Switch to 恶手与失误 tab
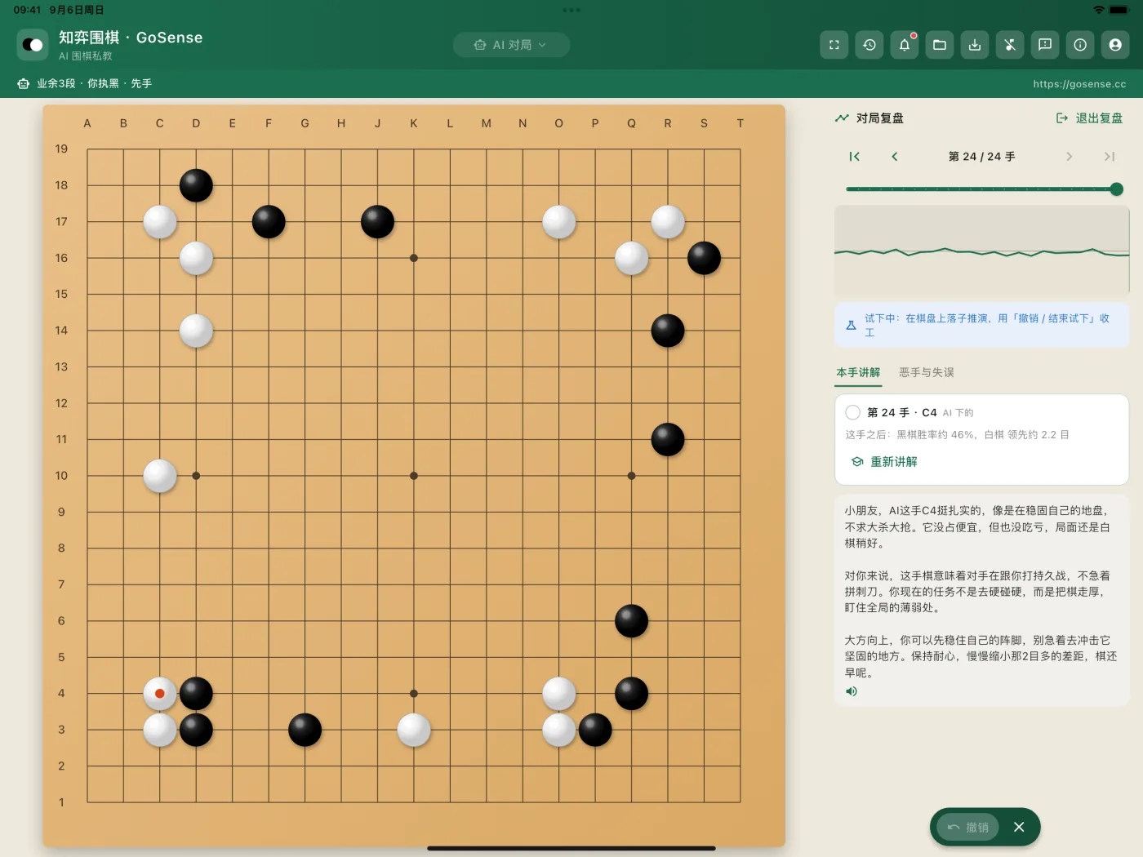 927,372
